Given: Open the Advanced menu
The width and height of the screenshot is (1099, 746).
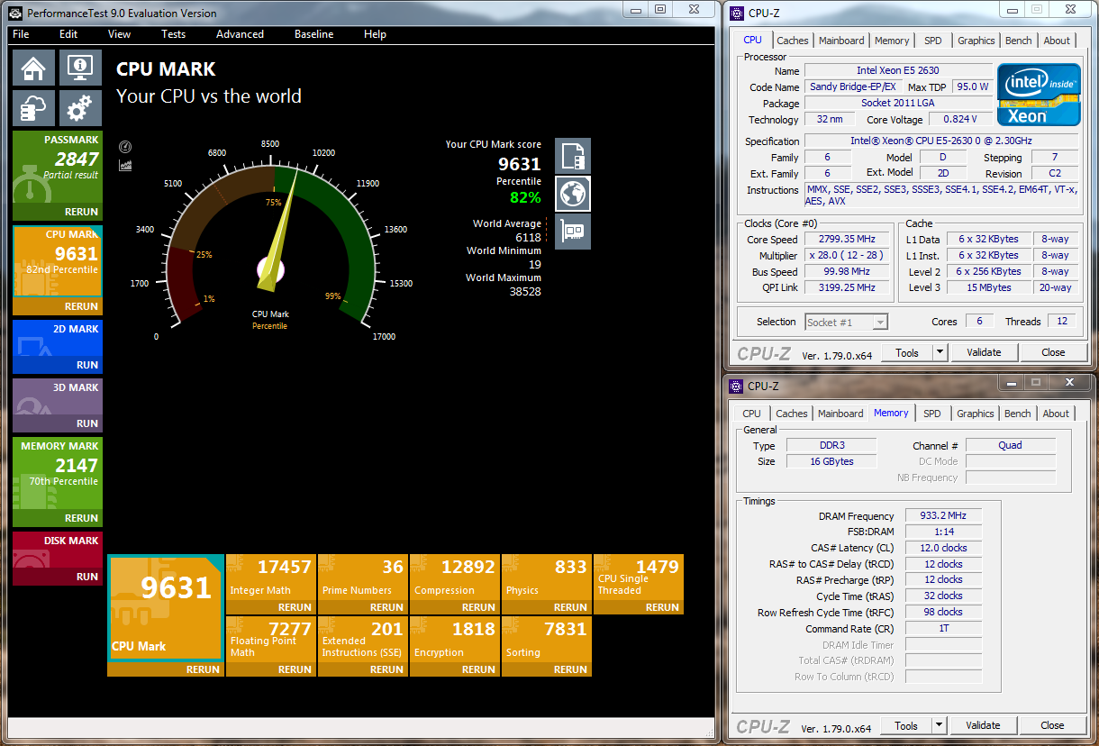Looking at the screenshot, I should 240,34.
